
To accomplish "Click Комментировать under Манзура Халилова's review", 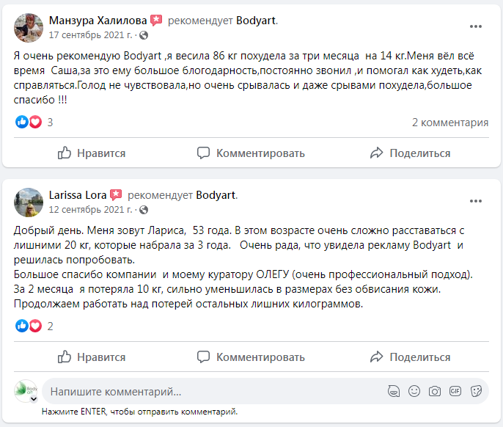I will tap(251, 153).
